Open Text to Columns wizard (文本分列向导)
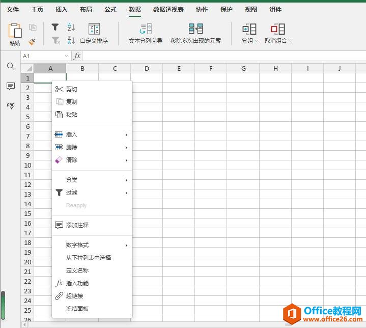The width and height of the screenshot is (366, 328). [146, 34]
